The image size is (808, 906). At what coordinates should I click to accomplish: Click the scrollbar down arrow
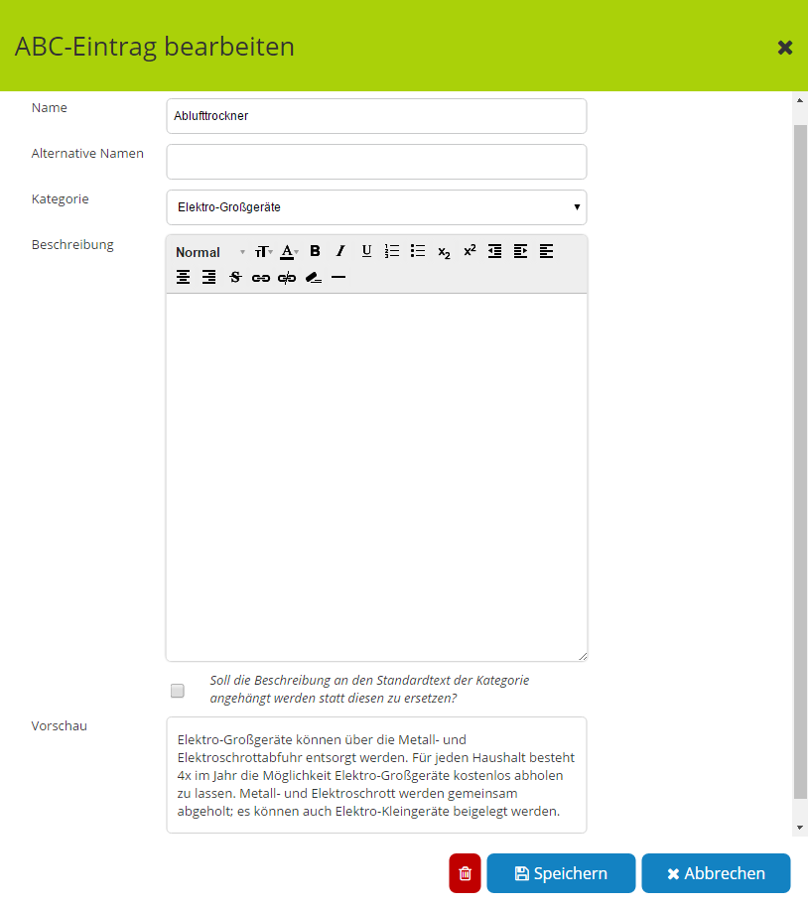coord(800,828)
